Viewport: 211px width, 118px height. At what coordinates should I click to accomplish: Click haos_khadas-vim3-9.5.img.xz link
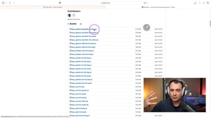click(x=82, y=51)
